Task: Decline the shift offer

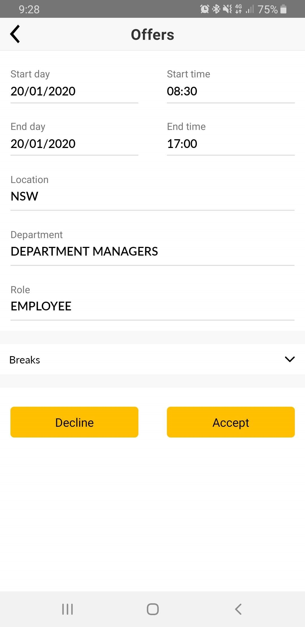Action: coord(74,422)
